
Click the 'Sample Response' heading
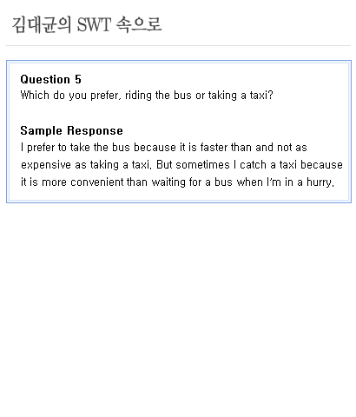pyautogui.click(x=72, y=130)
